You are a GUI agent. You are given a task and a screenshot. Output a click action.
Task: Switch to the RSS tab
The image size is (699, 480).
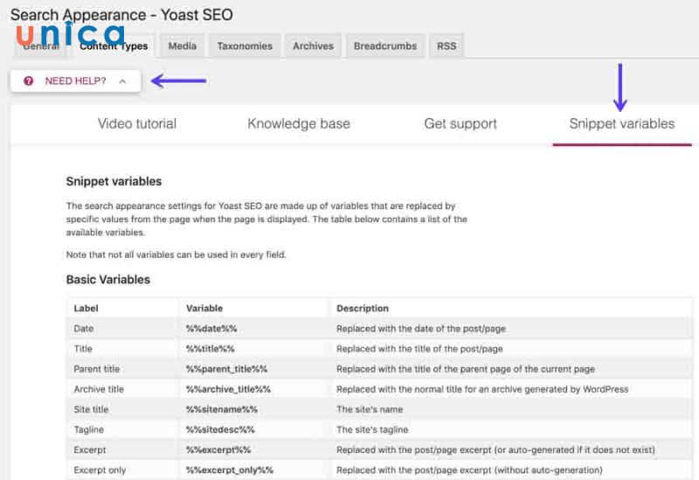click(x=446, y=46)
